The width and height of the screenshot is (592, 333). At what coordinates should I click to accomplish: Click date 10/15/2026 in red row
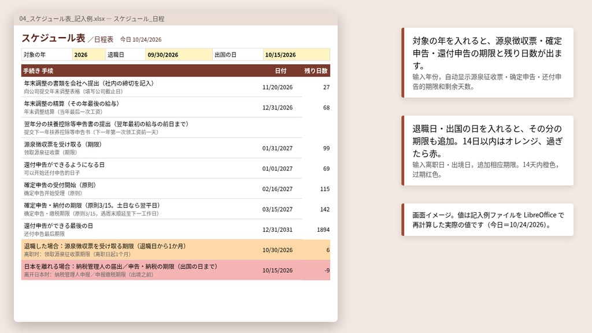(277, 271)
